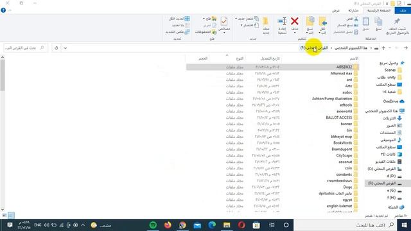Open Firefox from the taskbar
The image size is (411, 231).
(168, 225)
